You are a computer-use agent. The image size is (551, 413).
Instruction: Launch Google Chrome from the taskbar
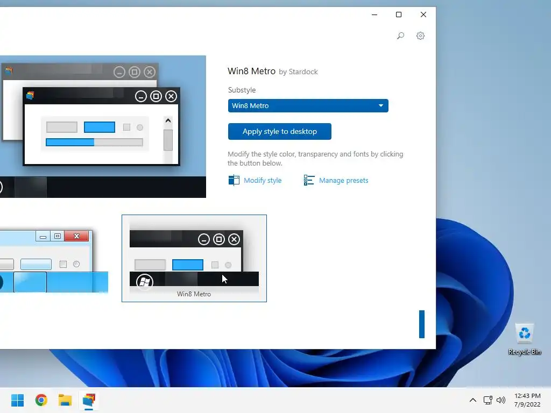click(x=41, y=400)
